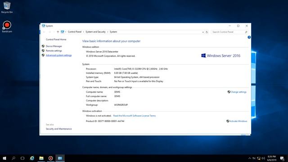Click Windows Server 2016 Datacenter text
Viewport: 288px width, 162px height.
[x=102, y=52]
